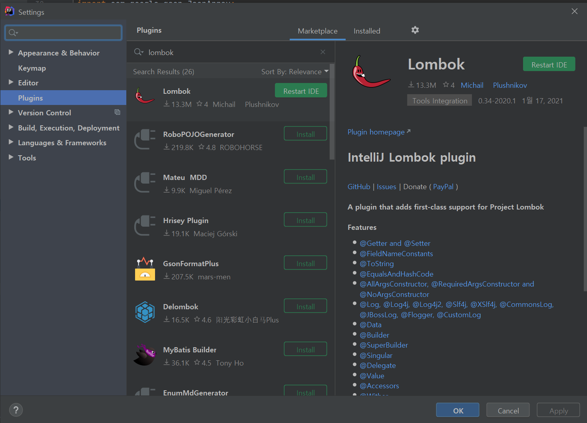Click the plugin search magnifier icon

coord(138,52)
